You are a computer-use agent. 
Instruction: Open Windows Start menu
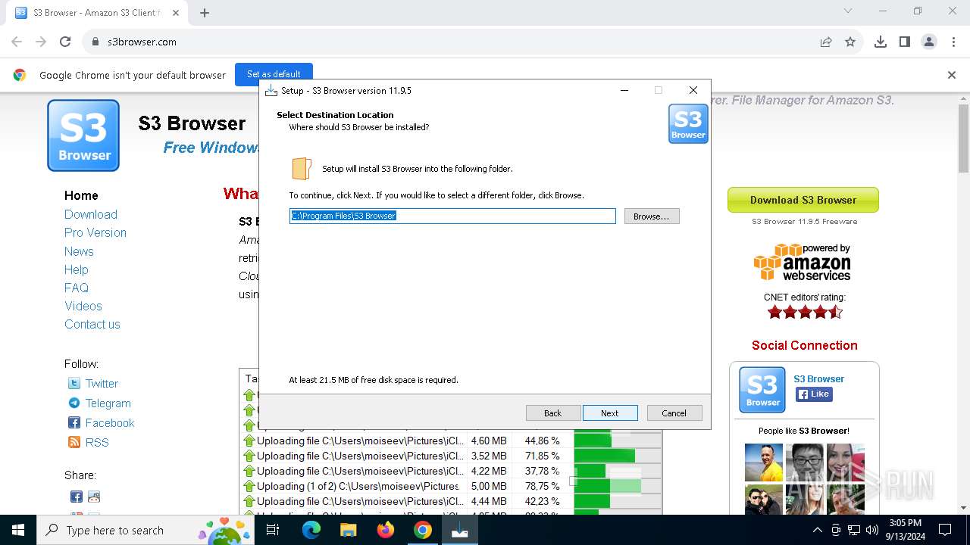point(18,530)
